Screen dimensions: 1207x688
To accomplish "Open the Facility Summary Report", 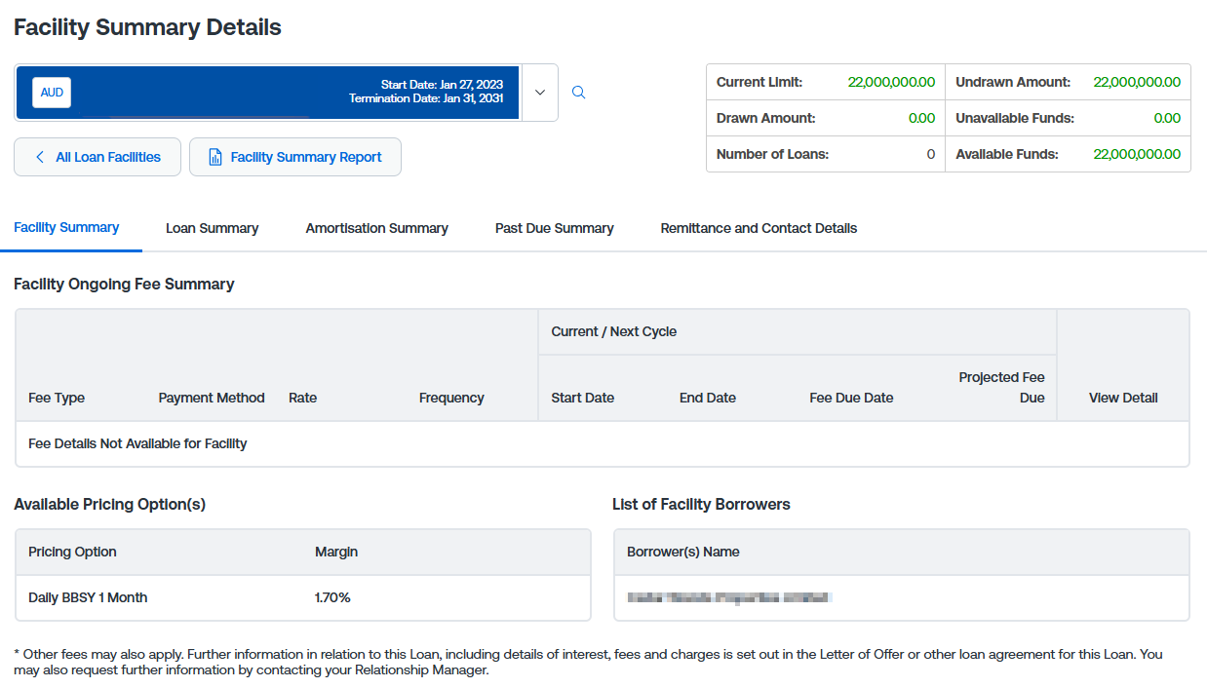I will (295, 157).
